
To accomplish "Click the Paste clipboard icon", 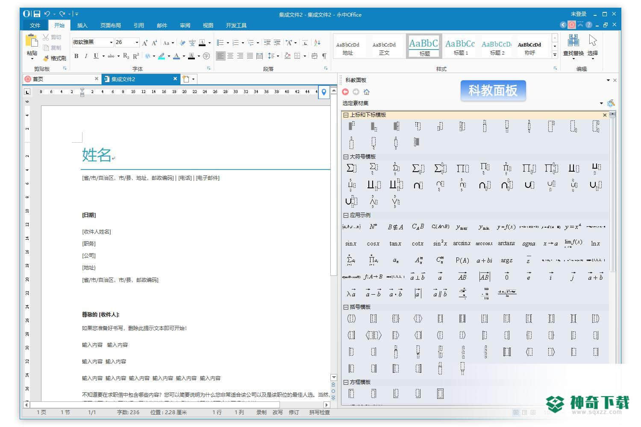I will tap(32, 41).
